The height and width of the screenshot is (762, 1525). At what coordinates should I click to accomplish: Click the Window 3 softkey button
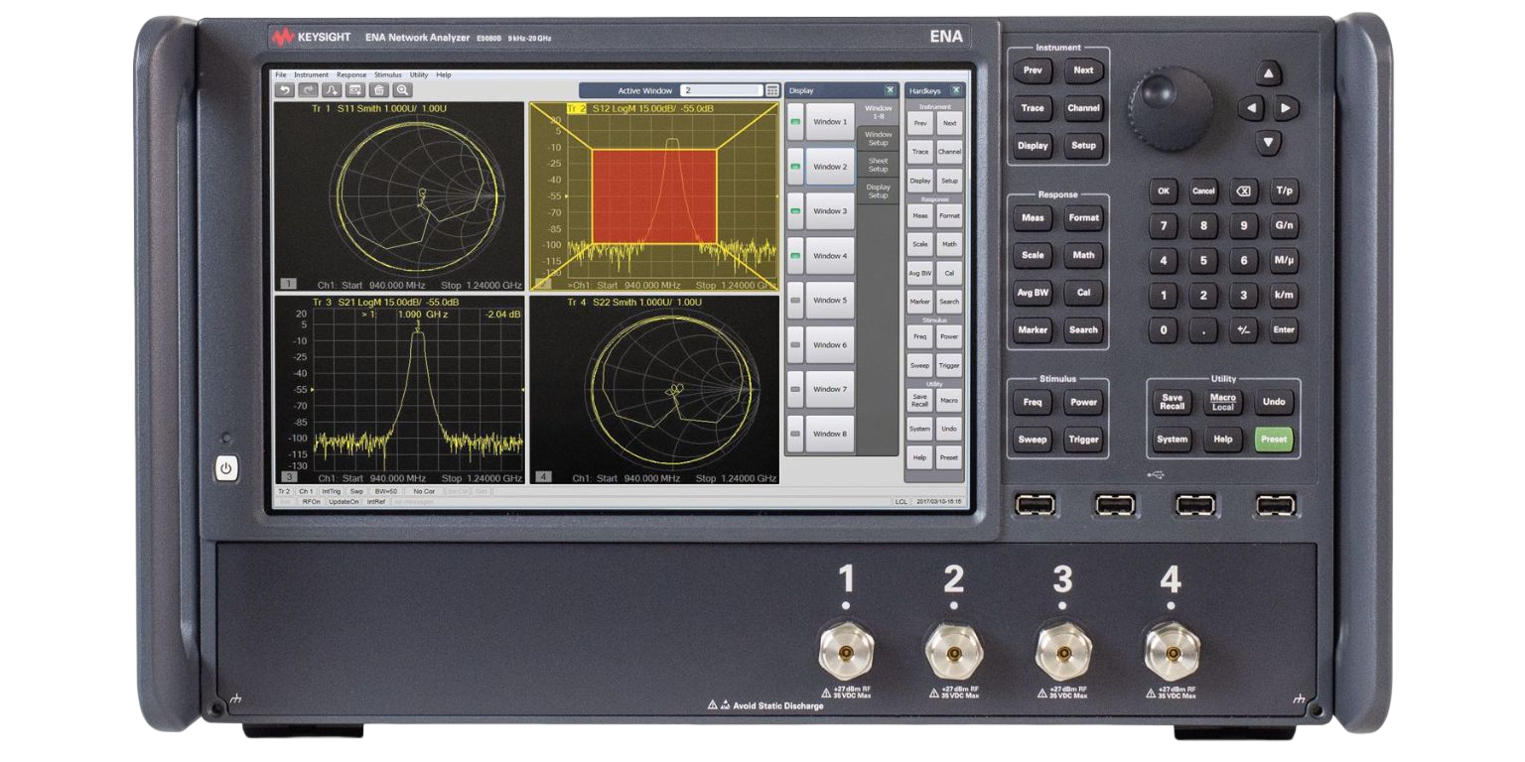830,211
